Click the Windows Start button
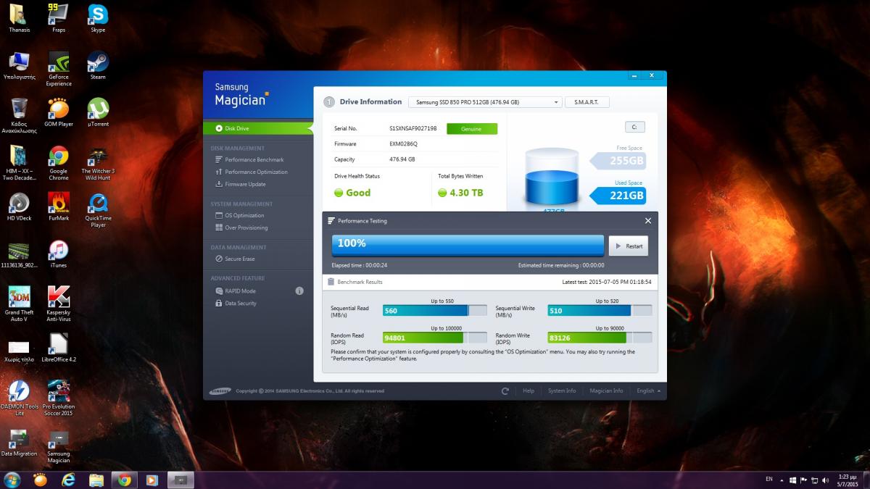 12,480
